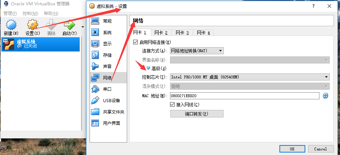
Task: Collapse the 高级(d) advanced section triangle
Action: point(148,68)
